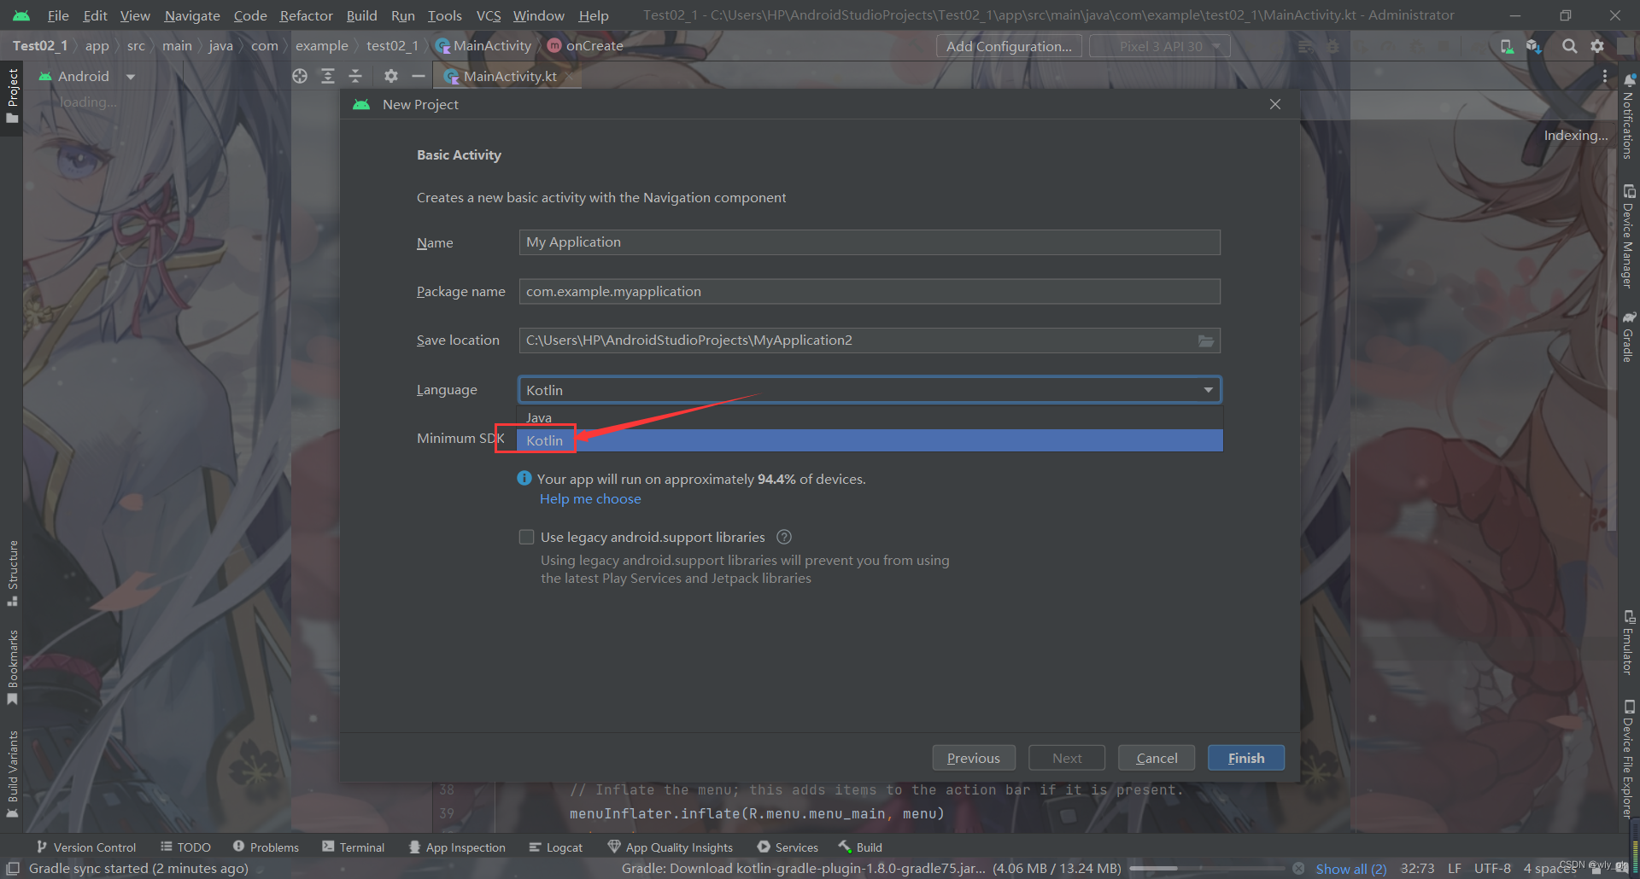Open Bookmarks side tab

pos(12,667)
